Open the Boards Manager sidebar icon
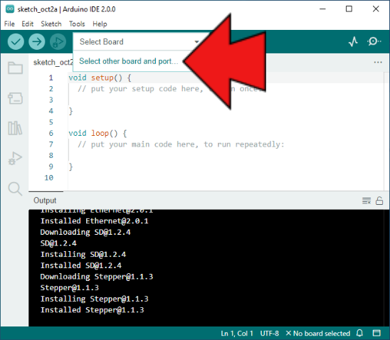The height and width of the screenshot is (340, 390). coord(16,98)
